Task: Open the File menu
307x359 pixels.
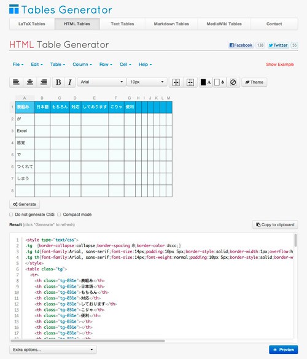Action: [18, 65]
